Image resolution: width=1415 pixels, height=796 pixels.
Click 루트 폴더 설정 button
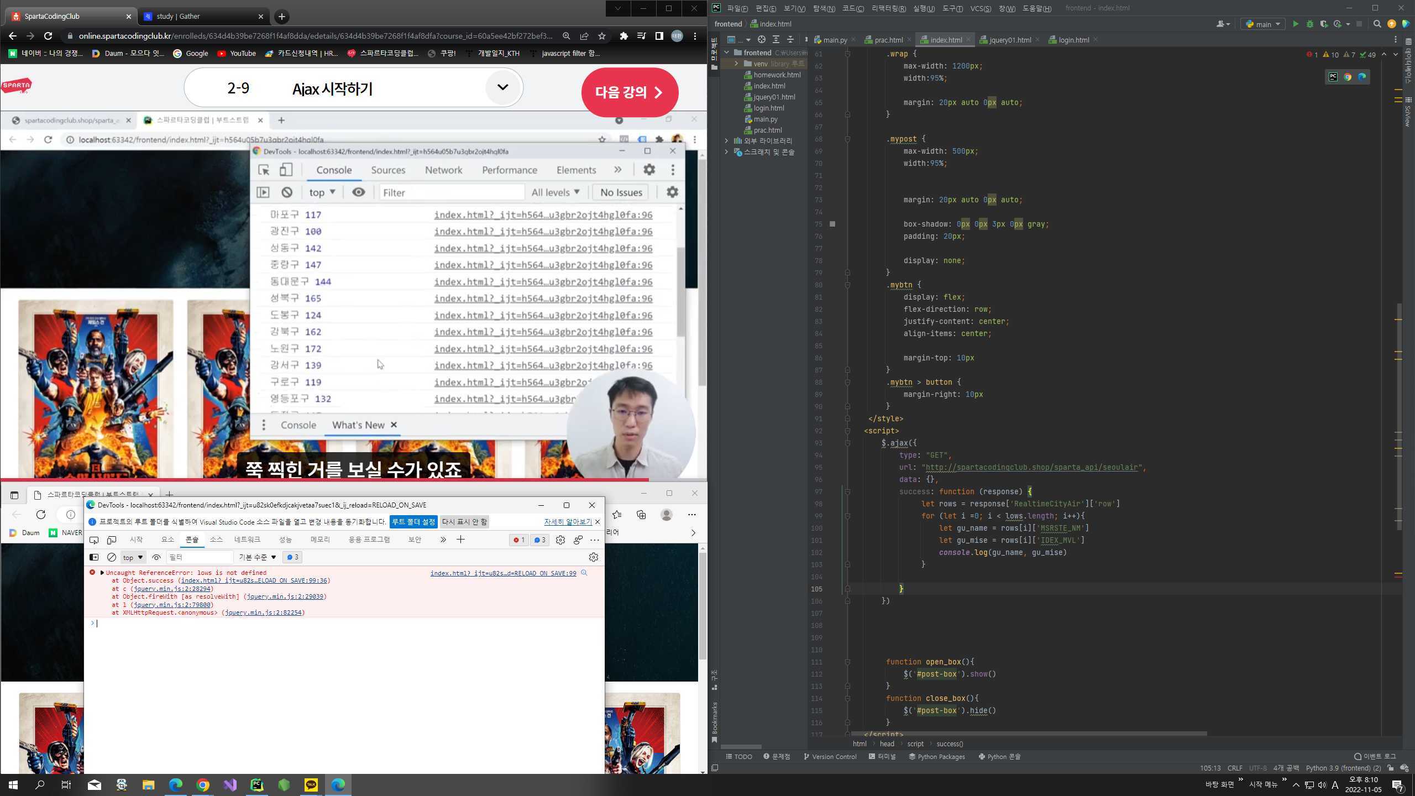pyautogui.click(x=413, y=522)
